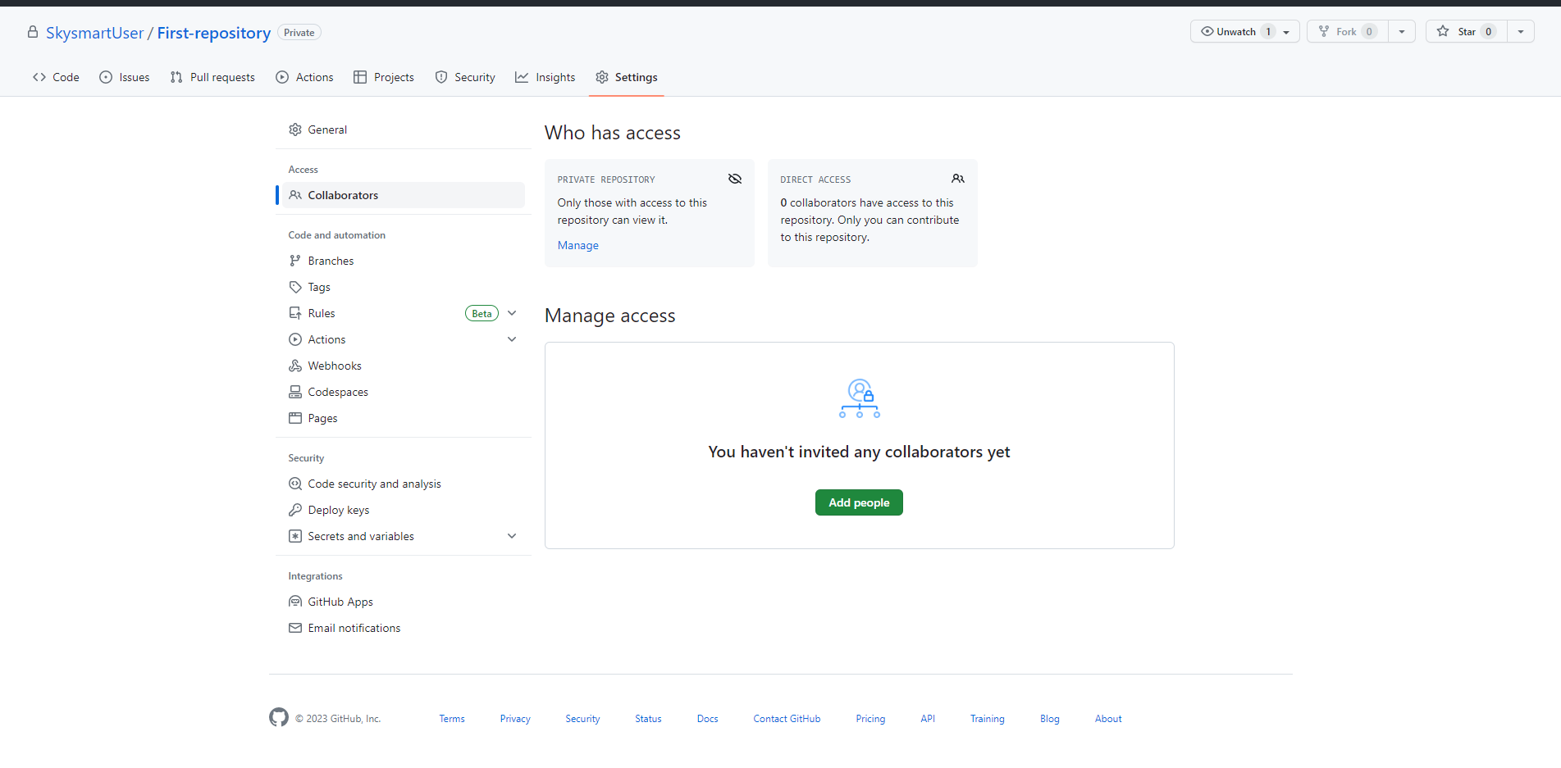
Task: Click the Beta label next to Rules
Action: click(482, 313)
